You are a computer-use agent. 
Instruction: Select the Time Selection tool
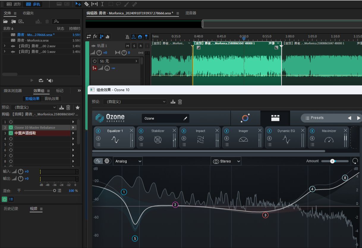point(102,4)
